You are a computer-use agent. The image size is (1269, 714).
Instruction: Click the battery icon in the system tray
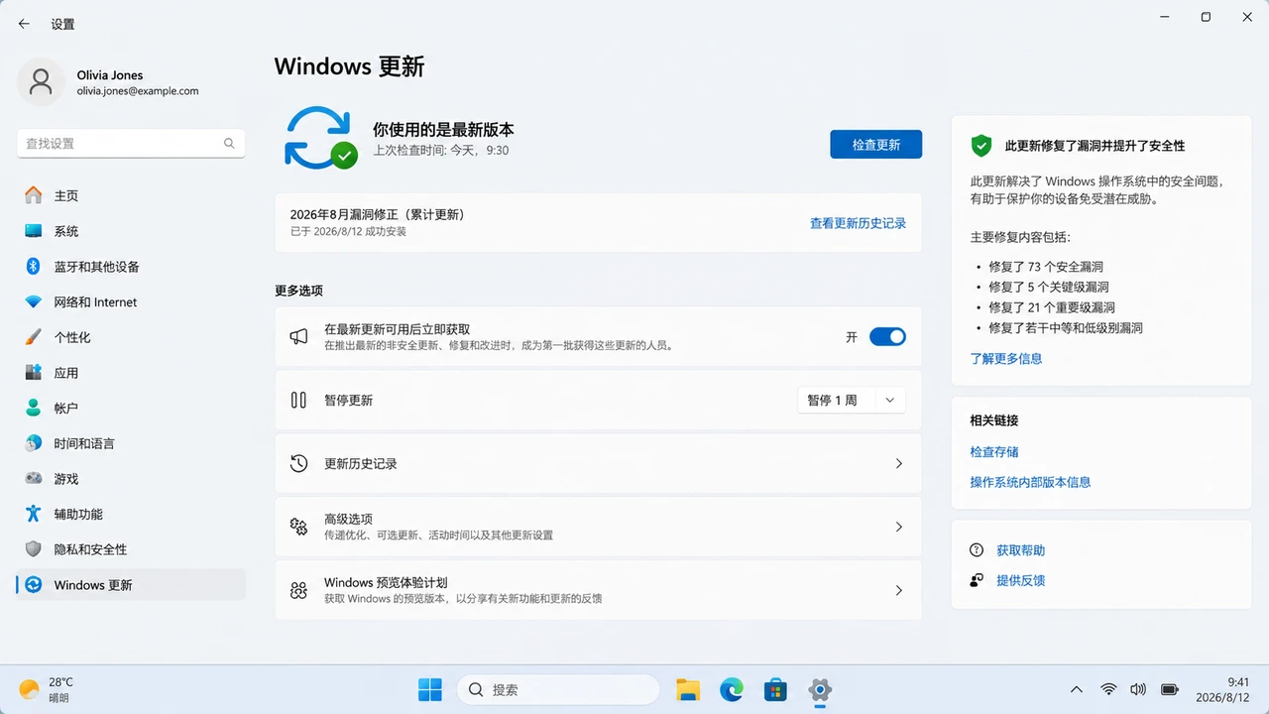click(1170, 689)
